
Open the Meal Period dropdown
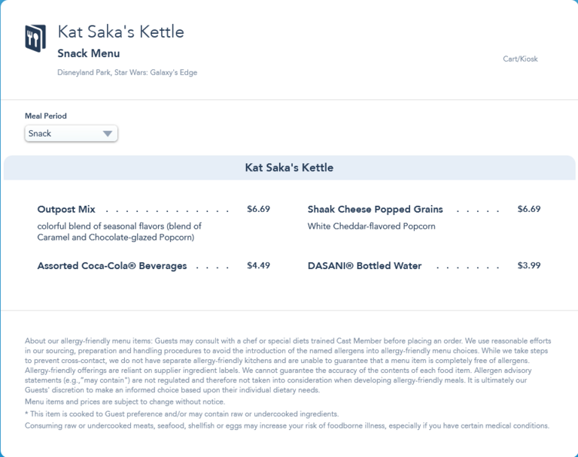pos(71,133)
